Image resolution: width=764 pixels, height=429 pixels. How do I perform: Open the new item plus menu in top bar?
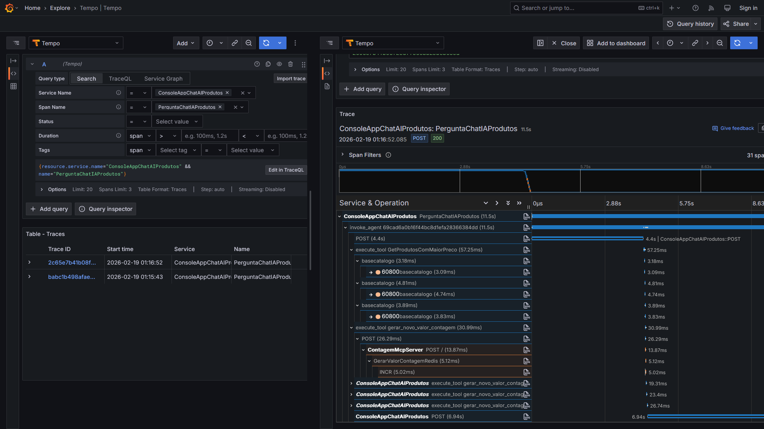pos(674,8)
